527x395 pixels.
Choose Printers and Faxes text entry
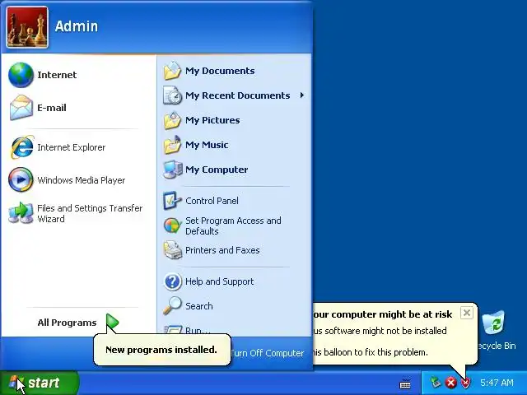222,250
